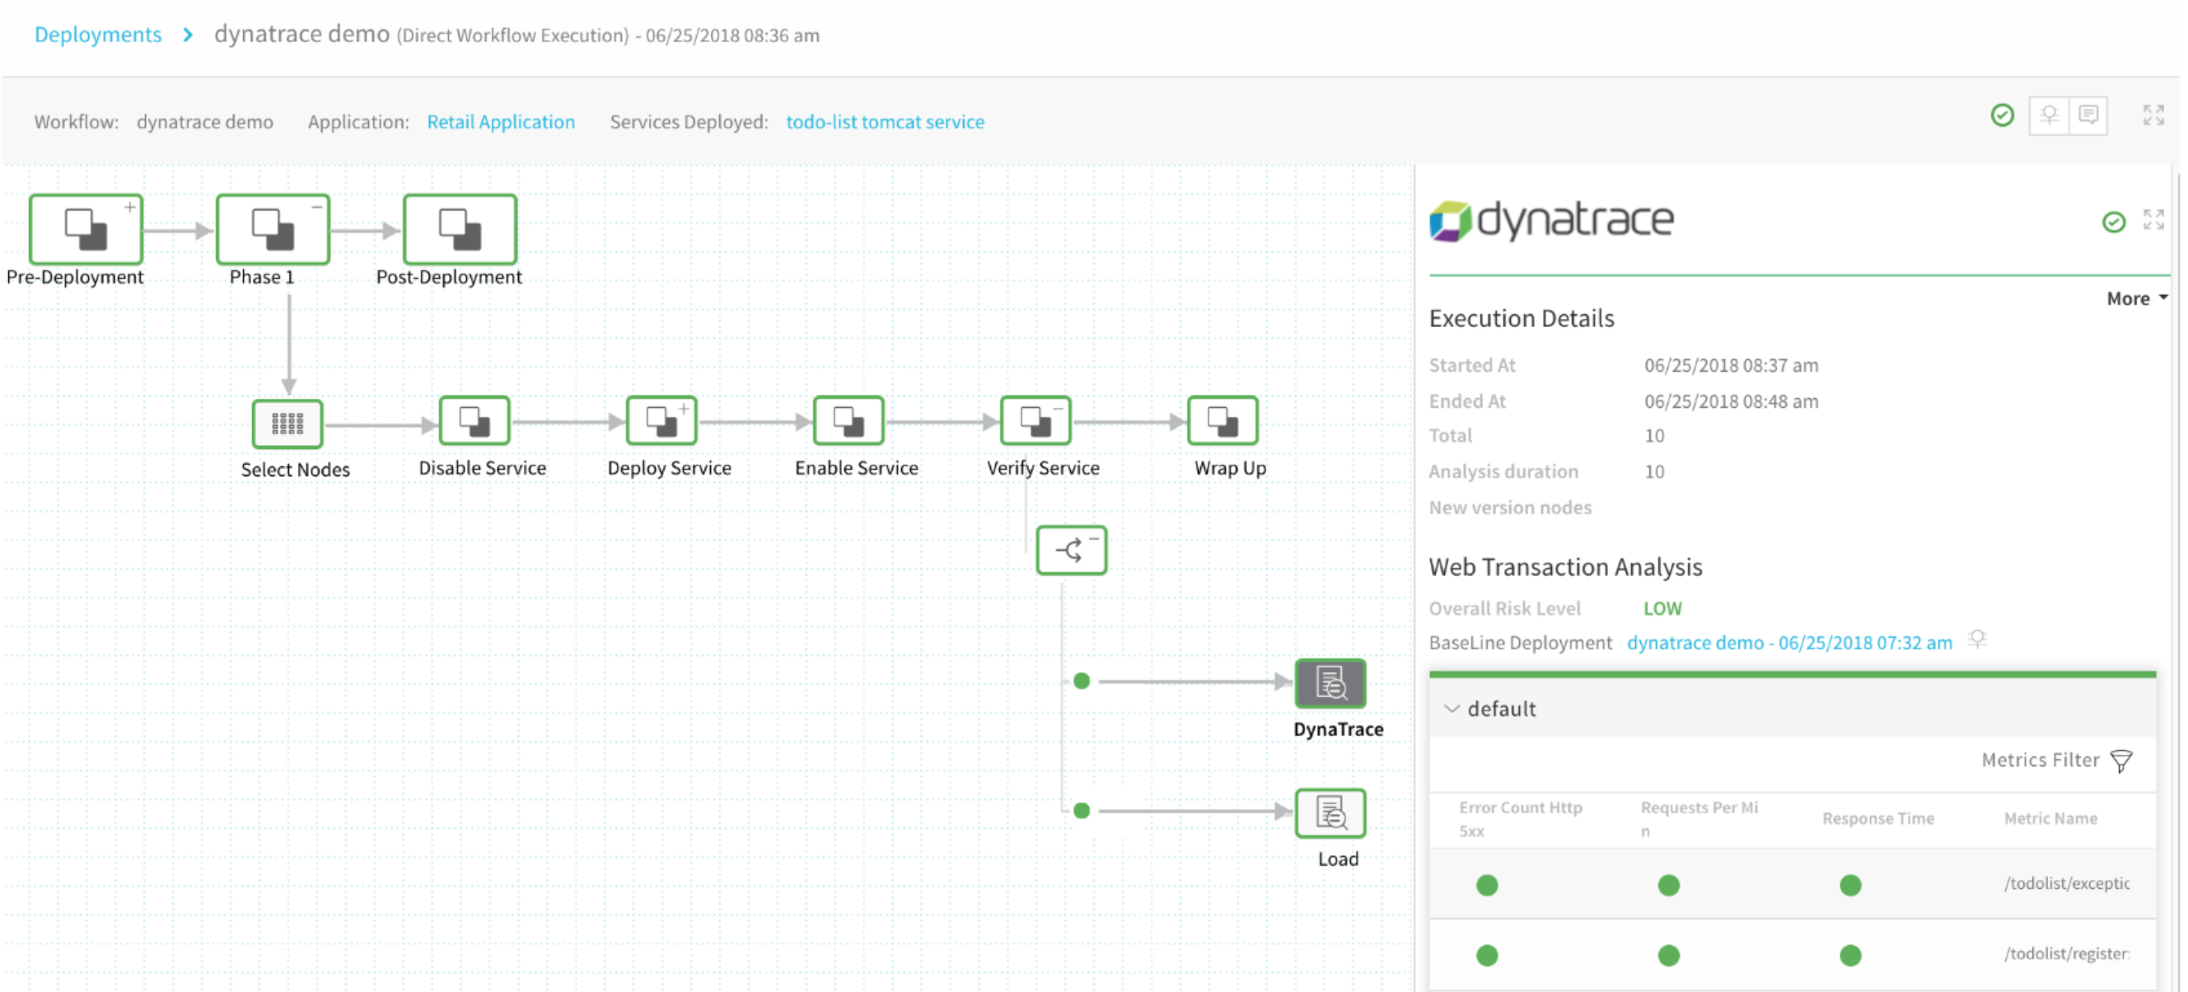Click the dynatrace demo breadcrumb title
This screenshot has width=2188, height=992.
coord(302,34)
